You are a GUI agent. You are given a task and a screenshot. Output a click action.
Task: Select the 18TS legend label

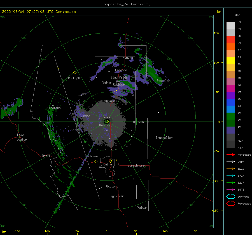coord(241,190)
